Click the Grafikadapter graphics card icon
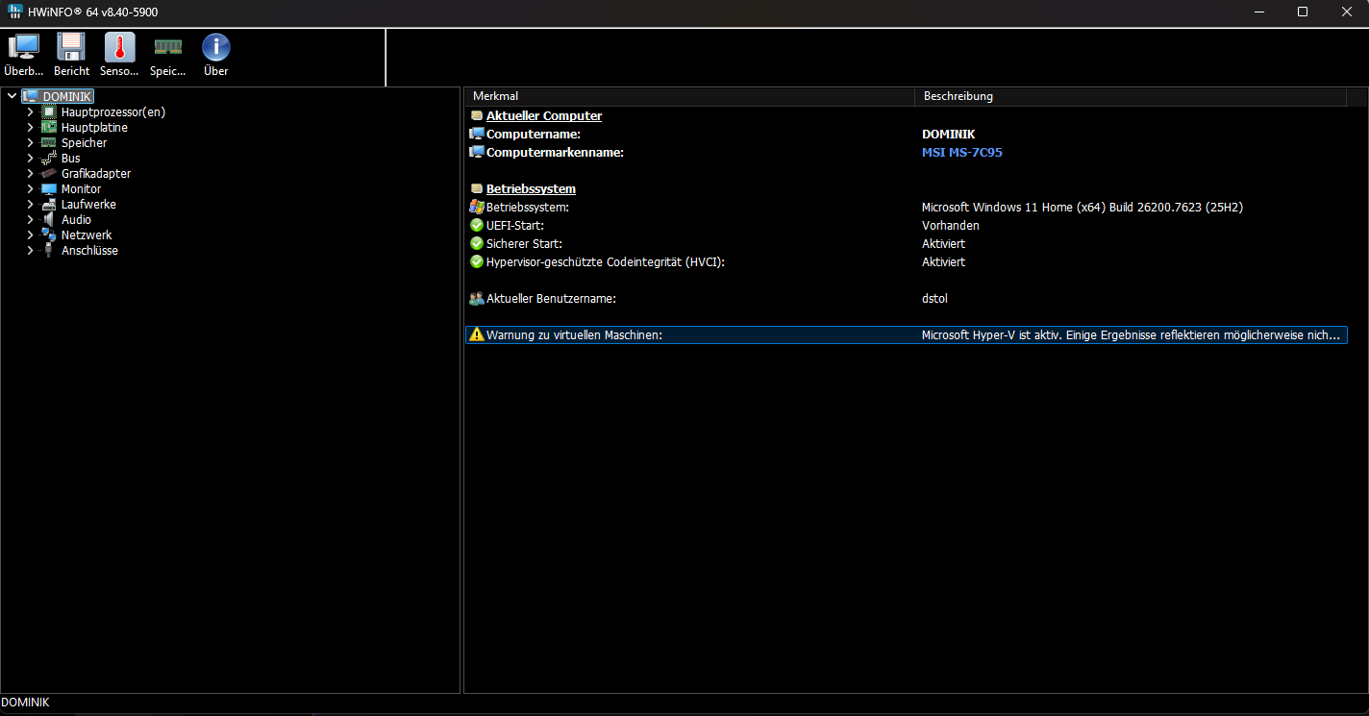Image resolution: width=1369 pixels, height=716 pixels. 49,174
